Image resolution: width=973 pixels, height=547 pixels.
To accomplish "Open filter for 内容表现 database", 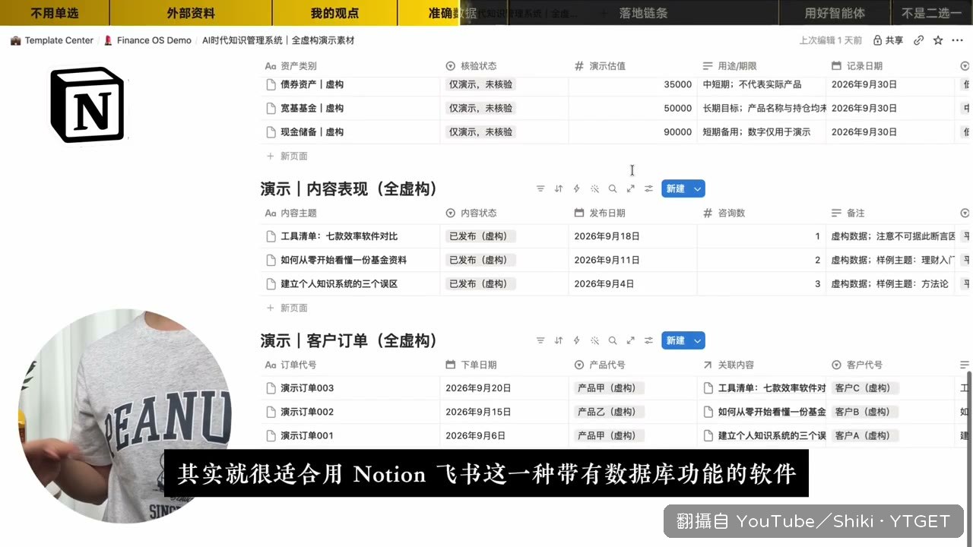I will (x=540, y=188).
